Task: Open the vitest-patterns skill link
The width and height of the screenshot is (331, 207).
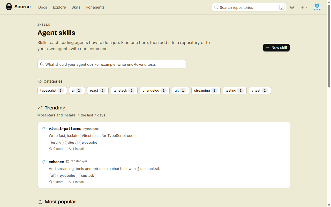Action: click(x=65, y=129)
